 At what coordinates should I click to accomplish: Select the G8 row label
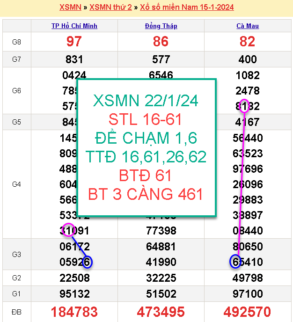(16, 42)
